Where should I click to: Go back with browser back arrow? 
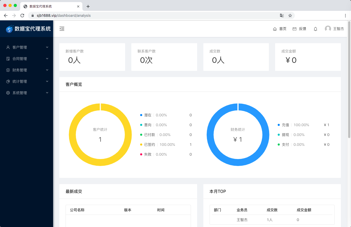6,16
